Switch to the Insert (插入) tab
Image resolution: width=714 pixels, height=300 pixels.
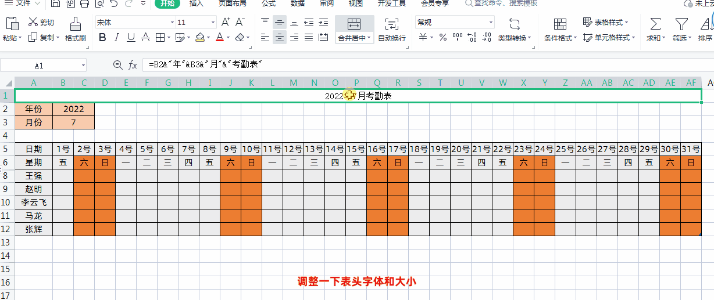point(197,3)
